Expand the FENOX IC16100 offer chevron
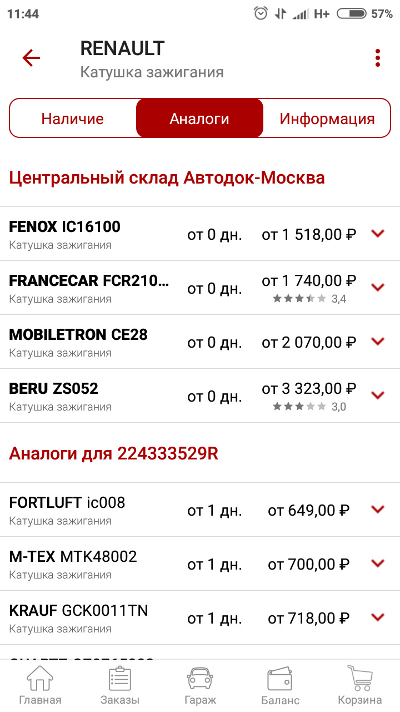 tap(378, 234)
